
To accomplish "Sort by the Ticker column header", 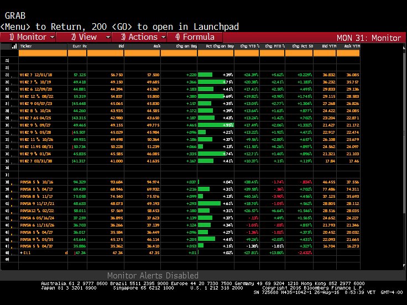I will (26, 46).
